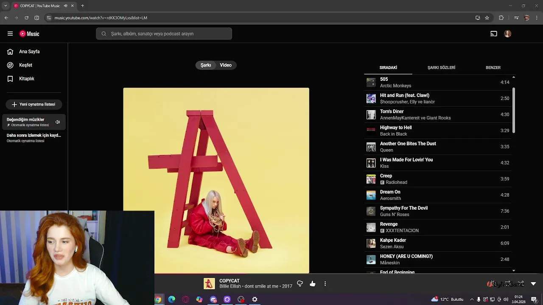Play Tom's Diner from queue
The height and width of the screenshot is (305, 543).
[x=438, y=114]
